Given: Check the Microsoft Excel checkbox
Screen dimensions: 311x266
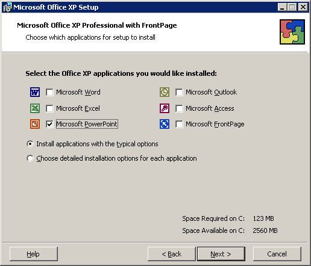Looking at the screenshot, I should (49, 108).
